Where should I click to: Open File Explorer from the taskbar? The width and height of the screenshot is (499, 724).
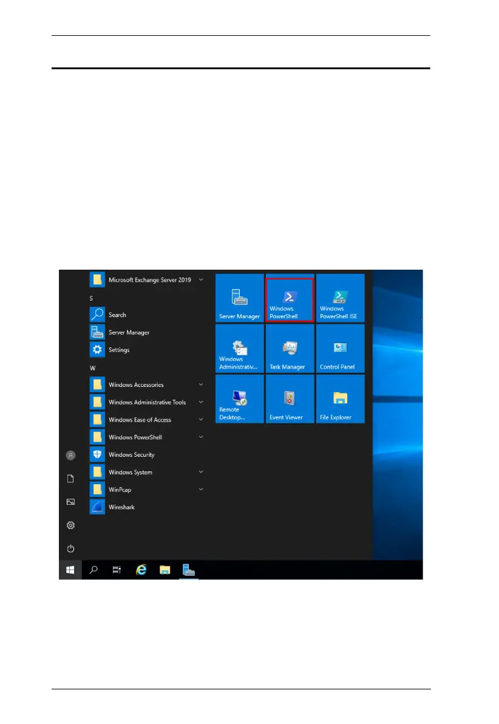pos(165,570)
